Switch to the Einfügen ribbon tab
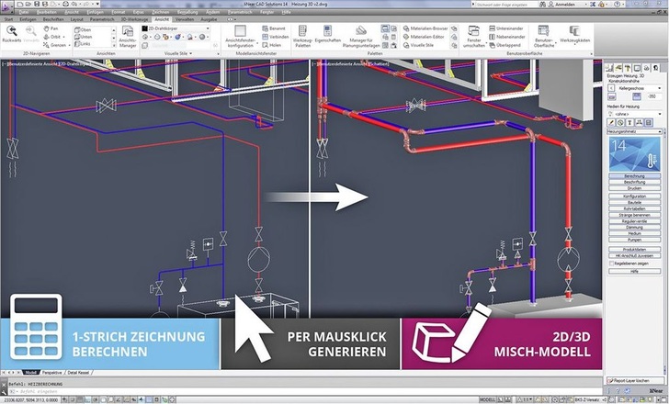 (x=28, y=19)
